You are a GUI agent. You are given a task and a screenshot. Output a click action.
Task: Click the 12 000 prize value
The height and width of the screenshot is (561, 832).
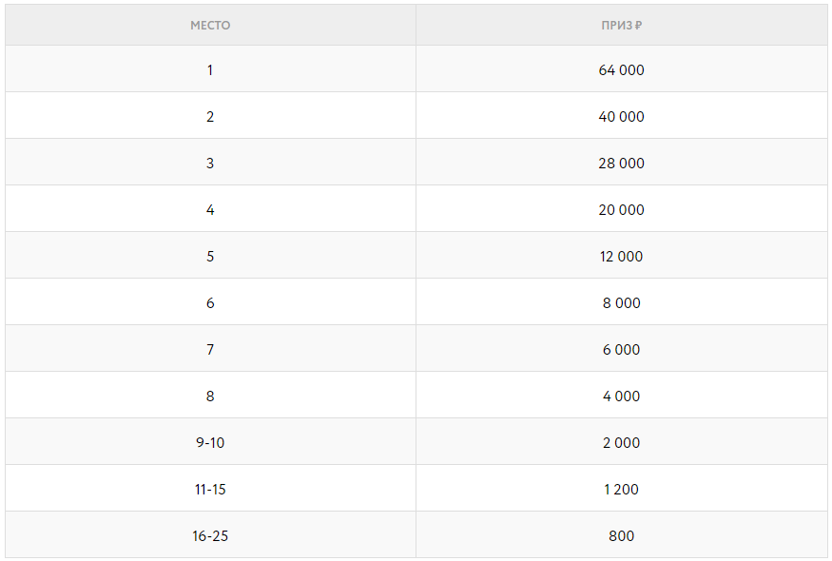(x=621, y=257)
